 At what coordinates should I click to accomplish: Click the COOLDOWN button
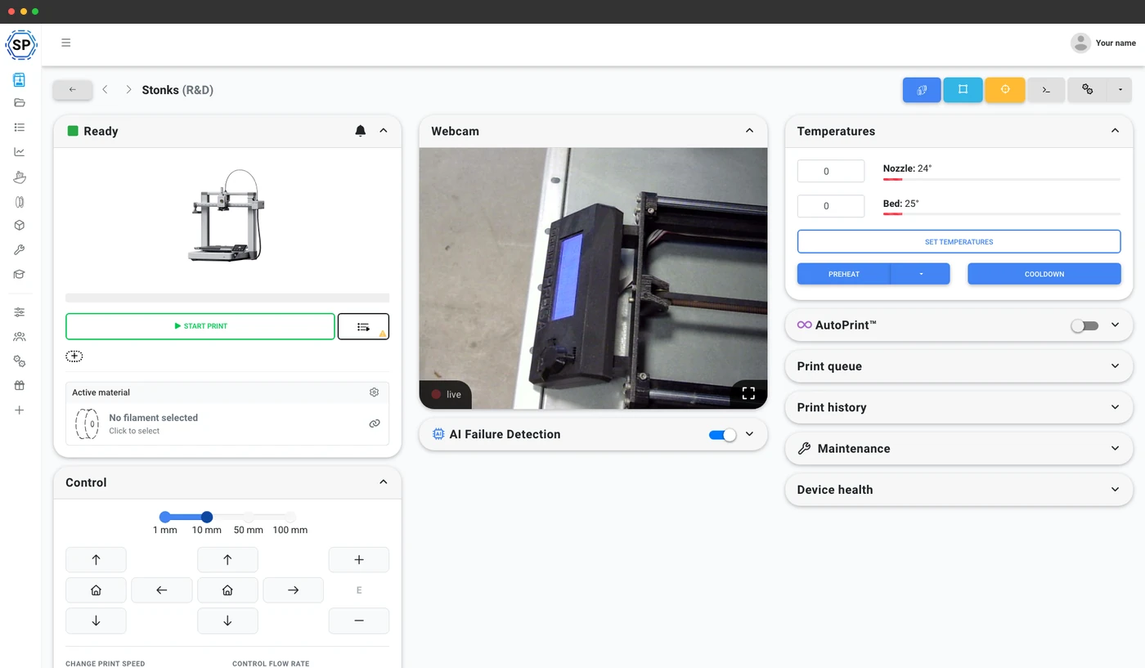coord(1044,274)
